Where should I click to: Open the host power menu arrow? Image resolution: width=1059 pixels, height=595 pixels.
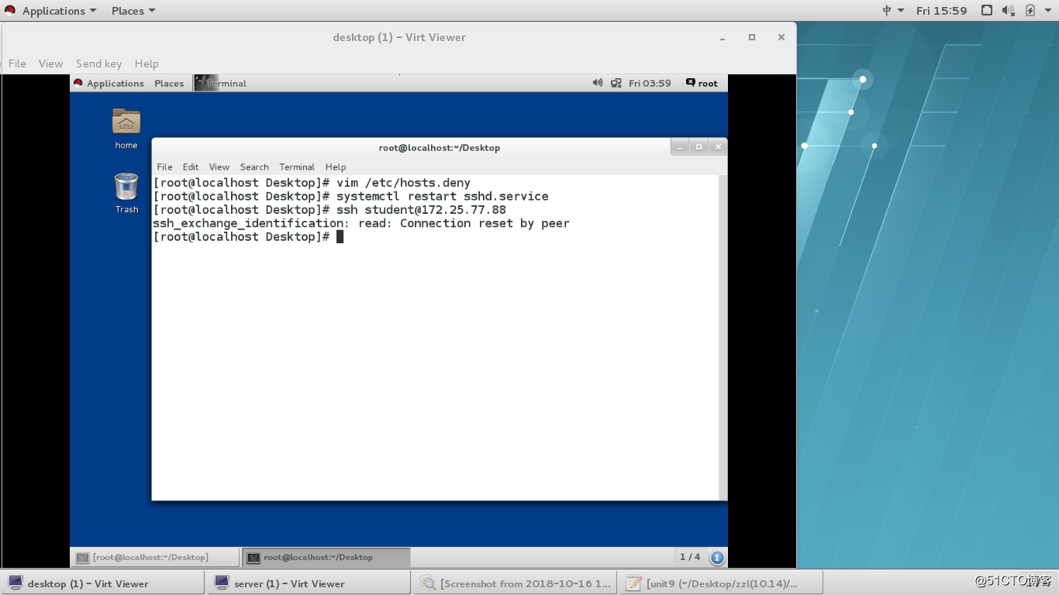[x=1047, y=11]
